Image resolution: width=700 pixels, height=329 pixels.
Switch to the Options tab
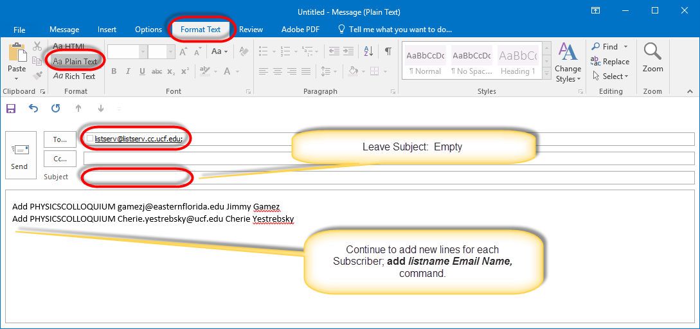pyautogui.click(x=148, y=30)
